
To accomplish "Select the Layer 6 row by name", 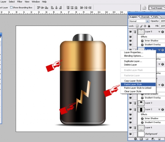I will [148, 128].
